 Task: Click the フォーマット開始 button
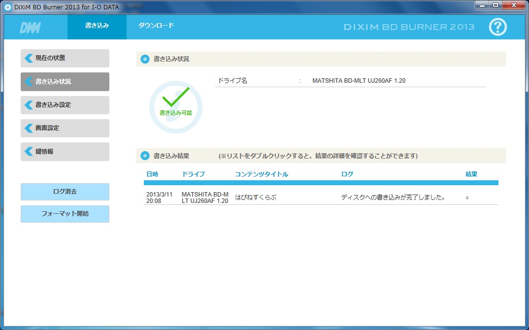pos(65,214)
